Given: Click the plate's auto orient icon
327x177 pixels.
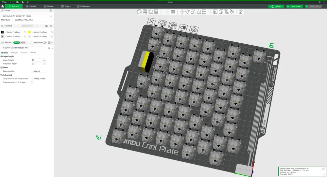Looking at the screenshot, I should [162, 23].
